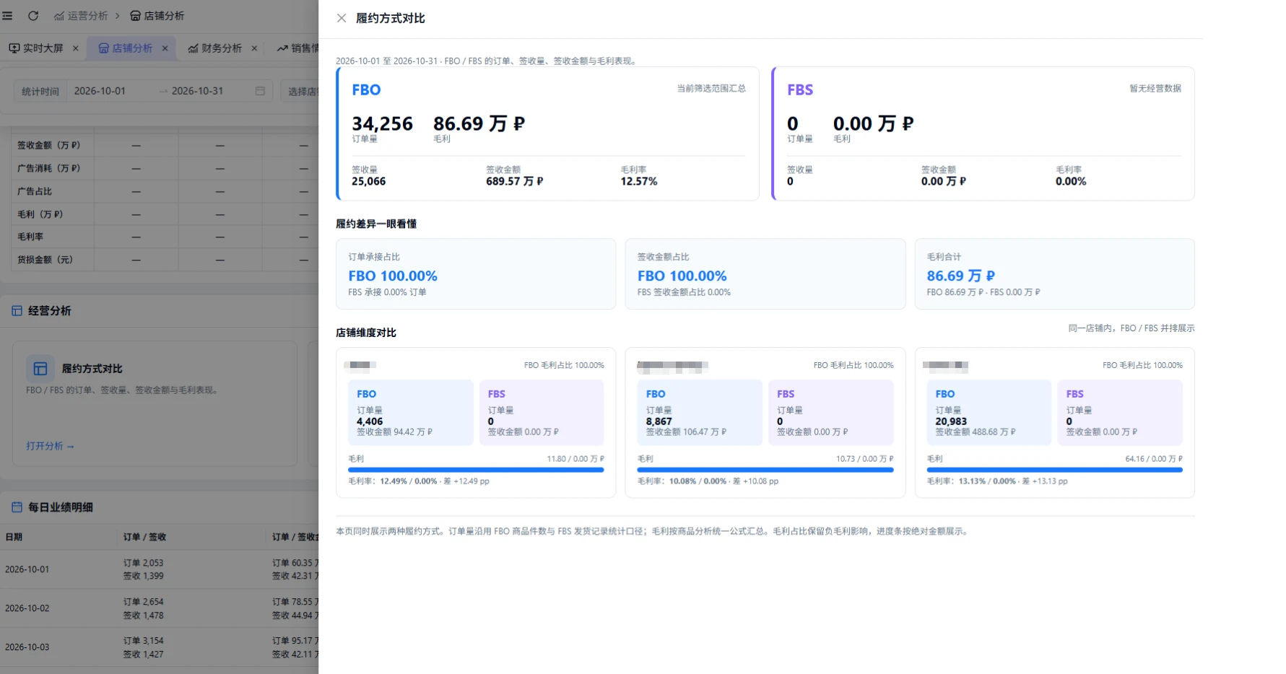Close the 履约方式对比 drawer
1286x674 pixels.
point(342,18)
